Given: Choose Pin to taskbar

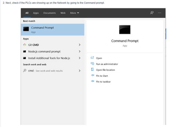Looking at the screenshot, I should tap(103, 82).
